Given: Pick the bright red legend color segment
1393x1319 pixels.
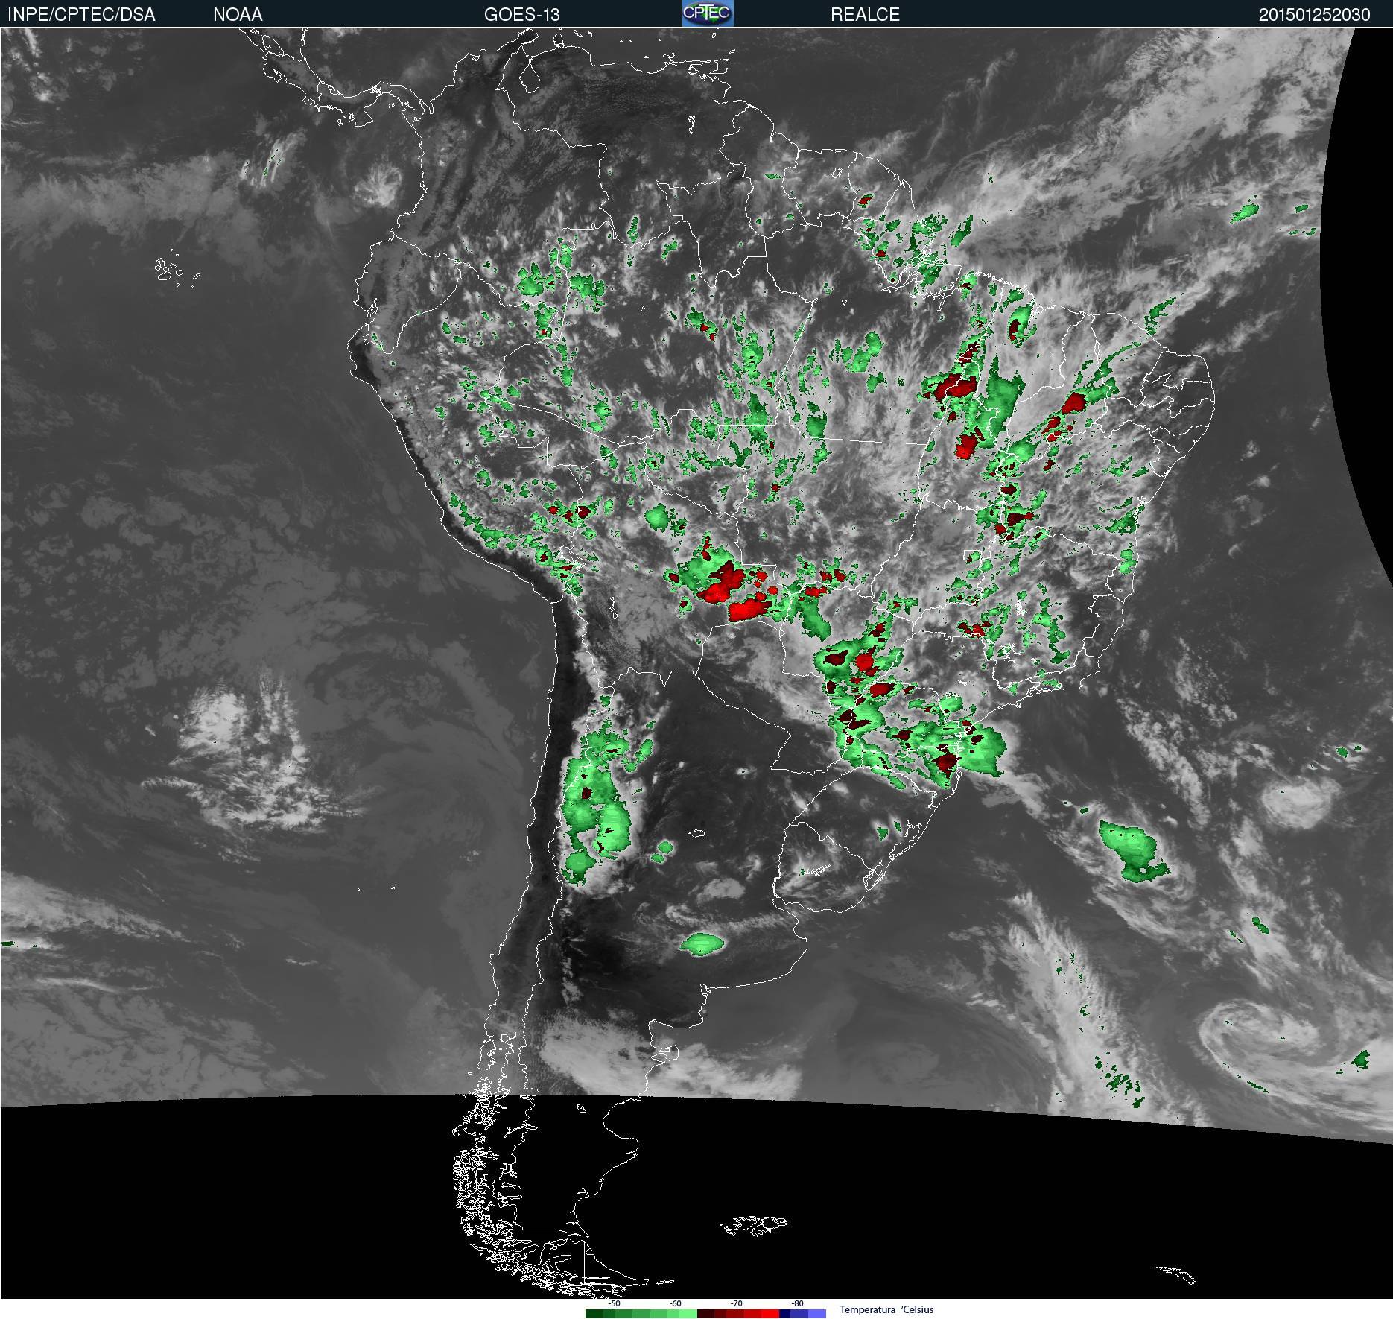Looking at the screenshot, I should [770, 1314].
